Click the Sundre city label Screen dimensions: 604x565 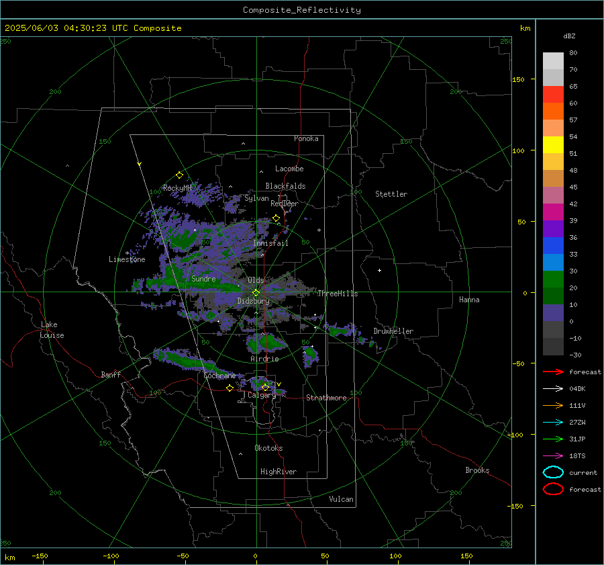tap(203, 279)
